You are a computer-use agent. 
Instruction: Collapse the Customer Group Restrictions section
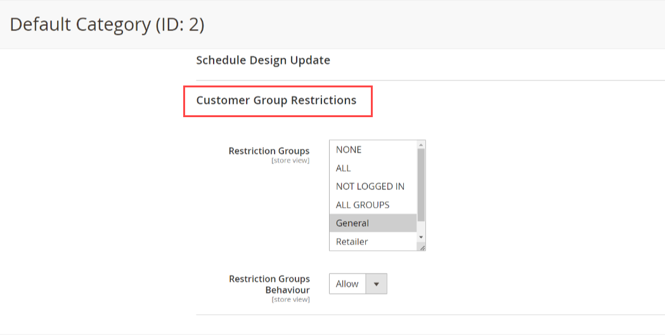point(276,101)
